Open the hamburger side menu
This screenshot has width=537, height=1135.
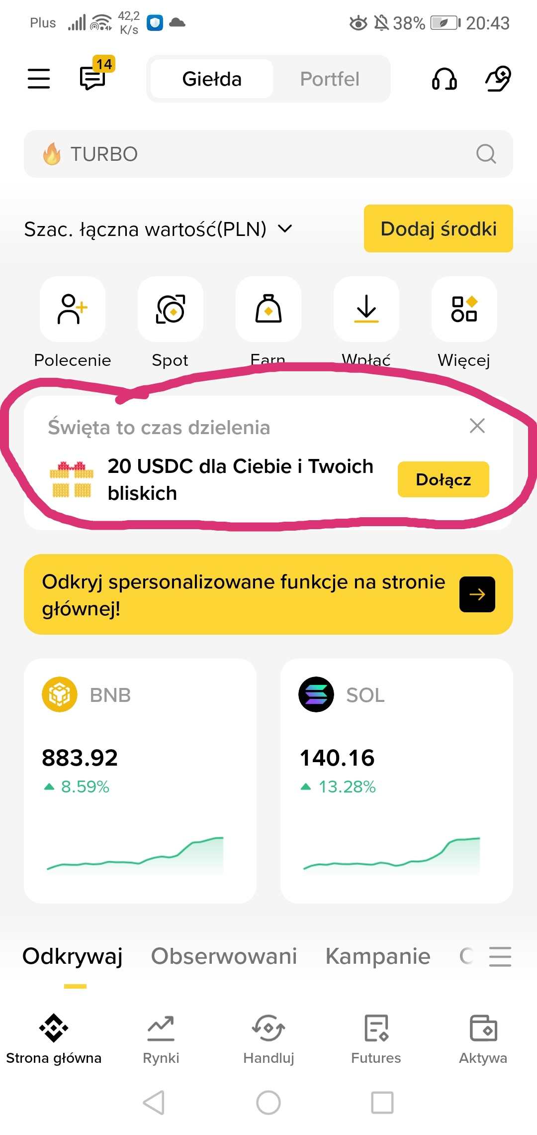(39, 79)
